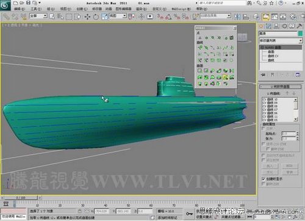Image resolution: width=305 pixels, height=221 pixels.
Task: Select Create Point in the NURBS toolbox
Action: pyautogui.click(x=200, y=38)
